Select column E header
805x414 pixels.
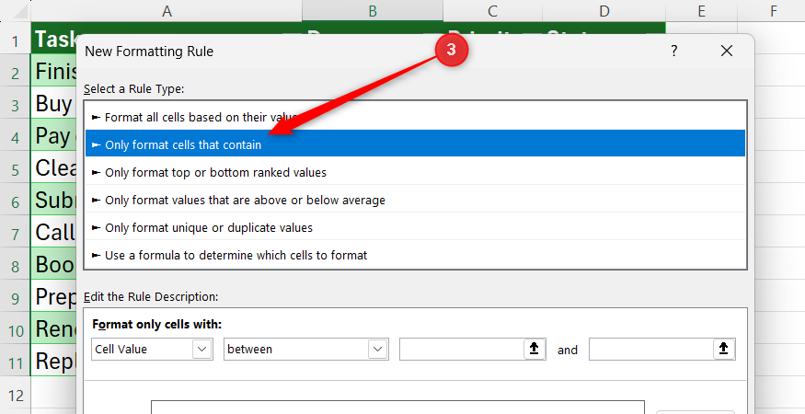(701, 11)
